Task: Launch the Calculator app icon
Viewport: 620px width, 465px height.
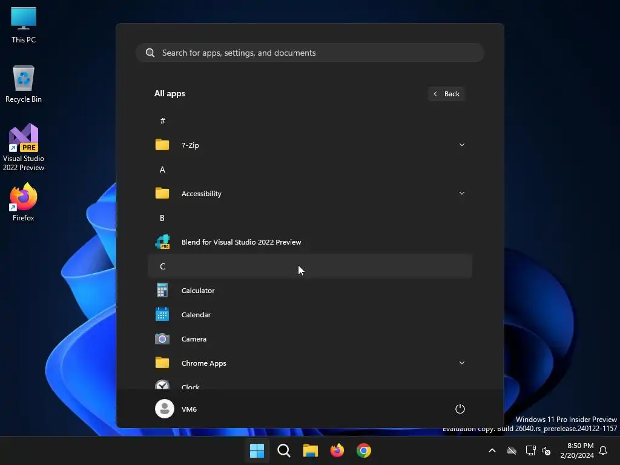Action: (162, 290)
